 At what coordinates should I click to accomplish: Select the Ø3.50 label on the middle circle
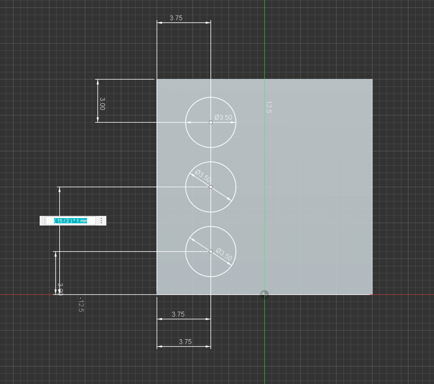tap(203, 176)
